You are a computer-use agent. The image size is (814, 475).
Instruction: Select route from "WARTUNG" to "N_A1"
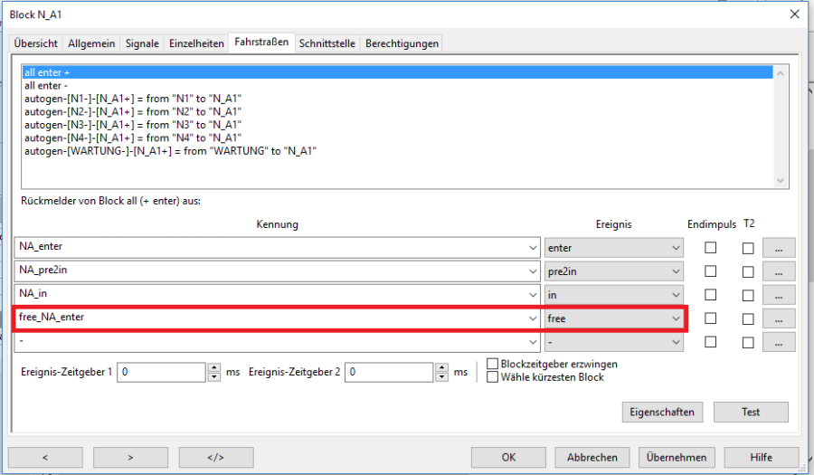pos(170,150)
